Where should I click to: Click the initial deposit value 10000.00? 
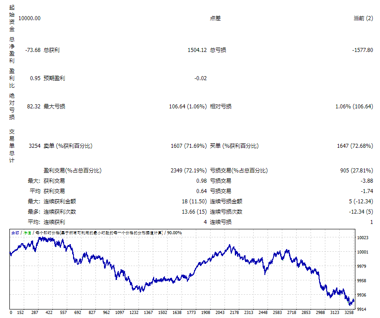pyautogui.click(x=29, y=18)
